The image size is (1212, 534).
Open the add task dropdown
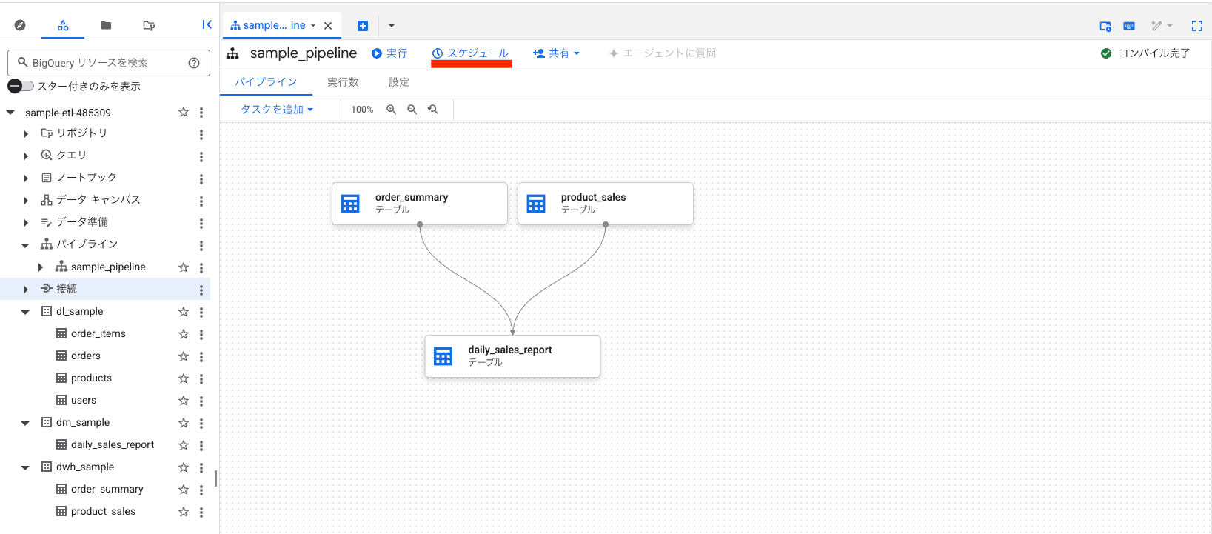click(277, 110)
